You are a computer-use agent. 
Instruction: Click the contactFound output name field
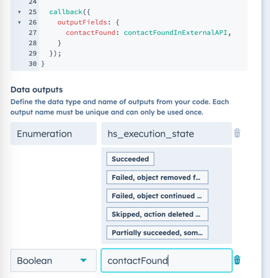[x=166, y=261]
